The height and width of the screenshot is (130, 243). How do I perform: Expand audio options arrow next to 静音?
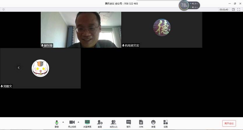coord(63,122)
